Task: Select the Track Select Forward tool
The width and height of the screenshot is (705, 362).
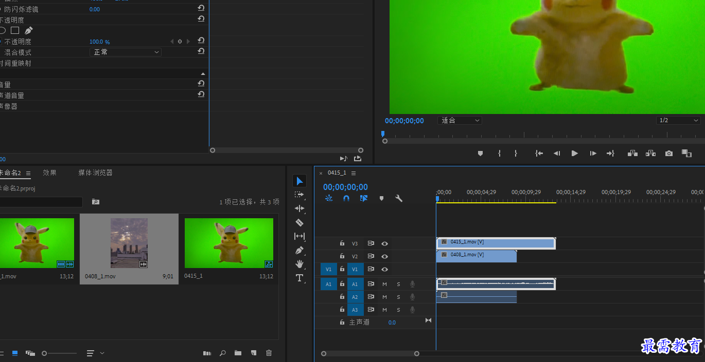Action: tap(299, 195)
